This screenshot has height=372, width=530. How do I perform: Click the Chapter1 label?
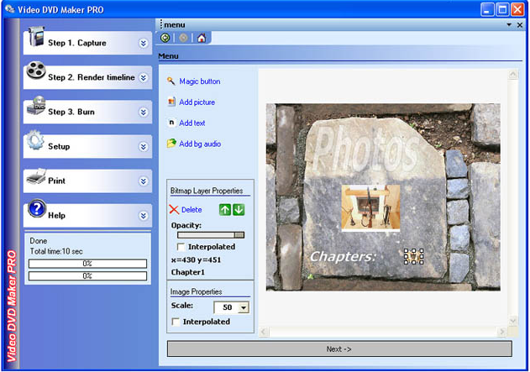pyautogui.click(x=187, y=272)
